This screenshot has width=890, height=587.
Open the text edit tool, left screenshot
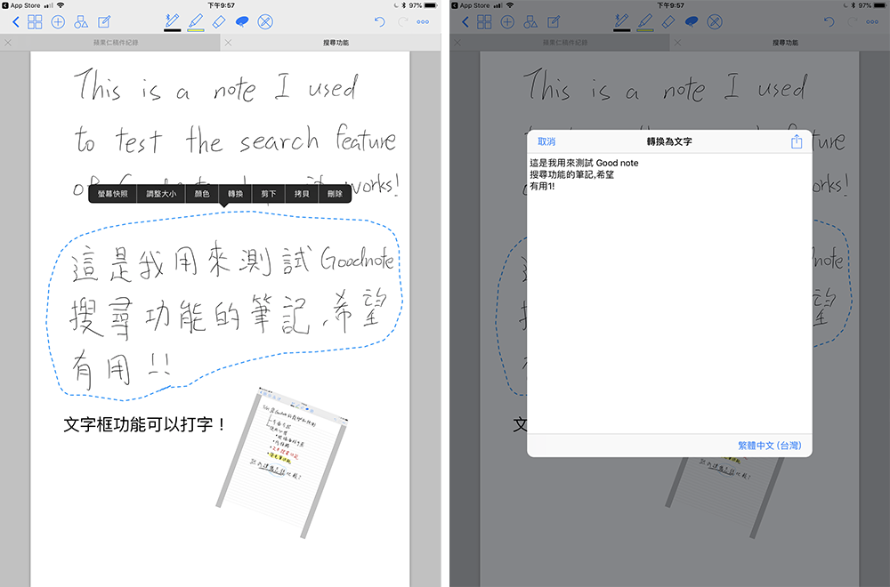coord(104,22)
